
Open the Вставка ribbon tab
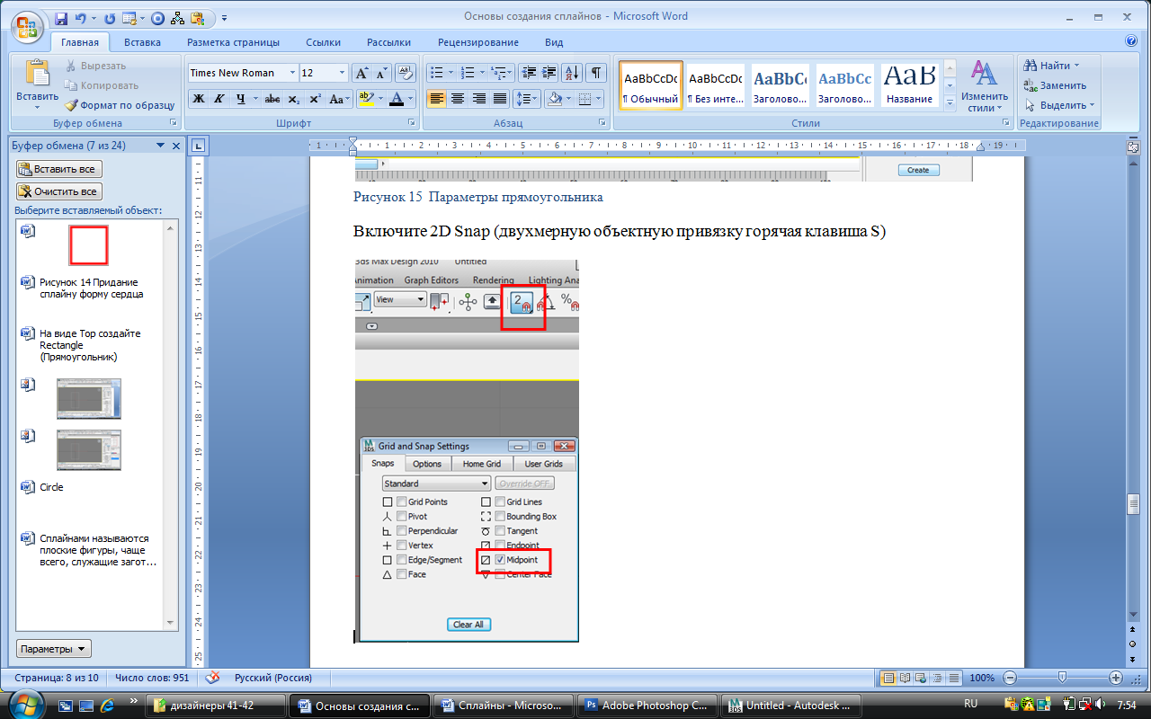142,42
